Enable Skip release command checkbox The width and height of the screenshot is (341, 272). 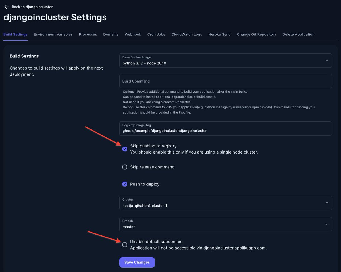125,167
